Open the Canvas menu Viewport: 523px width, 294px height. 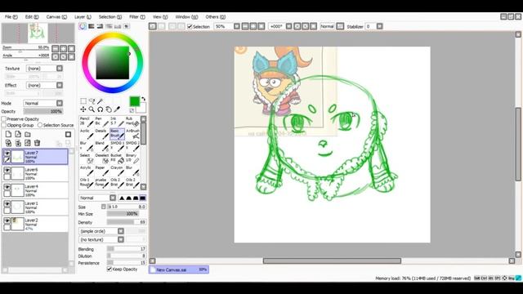tap(56, 16)
